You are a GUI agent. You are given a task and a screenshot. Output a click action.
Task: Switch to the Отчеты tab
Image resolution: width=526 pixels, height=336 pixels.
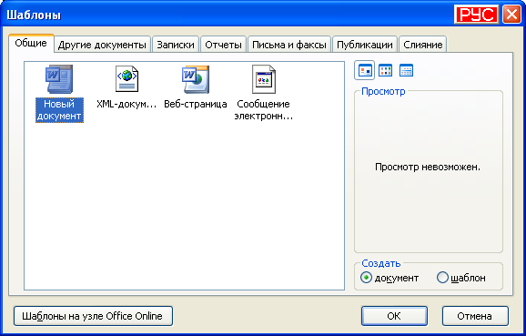[x=223, y=45]
